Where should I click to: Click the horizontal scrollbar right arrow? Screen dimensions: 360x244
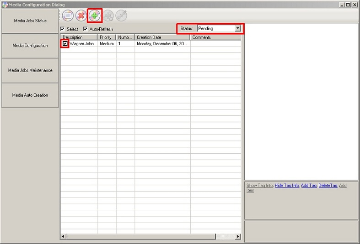238,236
